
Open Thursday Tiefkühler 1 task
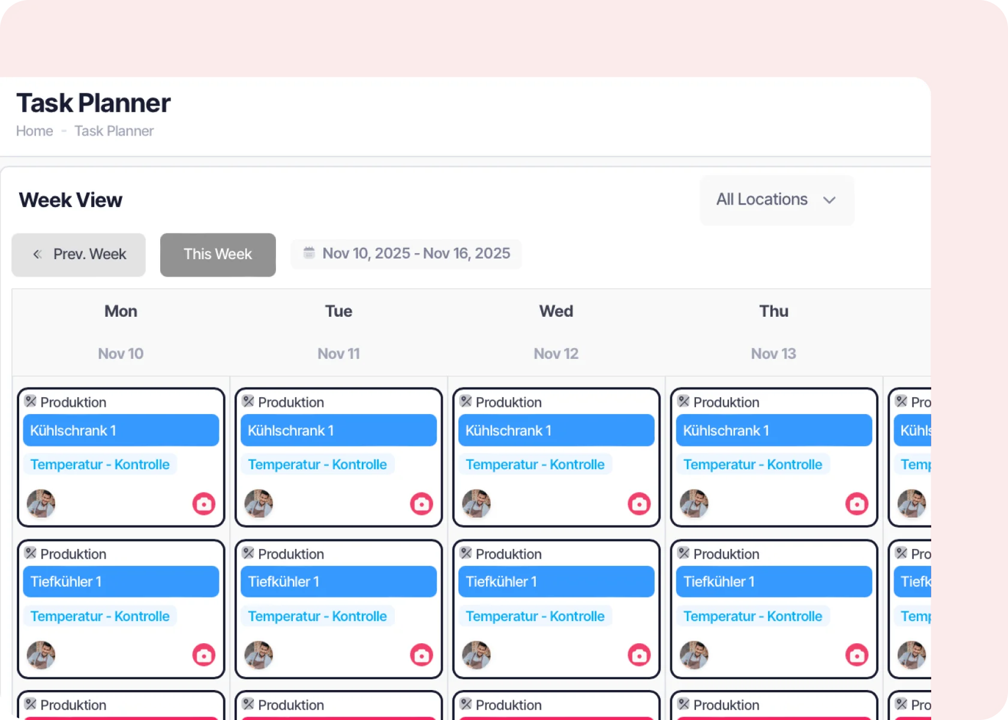click(774, 581)
